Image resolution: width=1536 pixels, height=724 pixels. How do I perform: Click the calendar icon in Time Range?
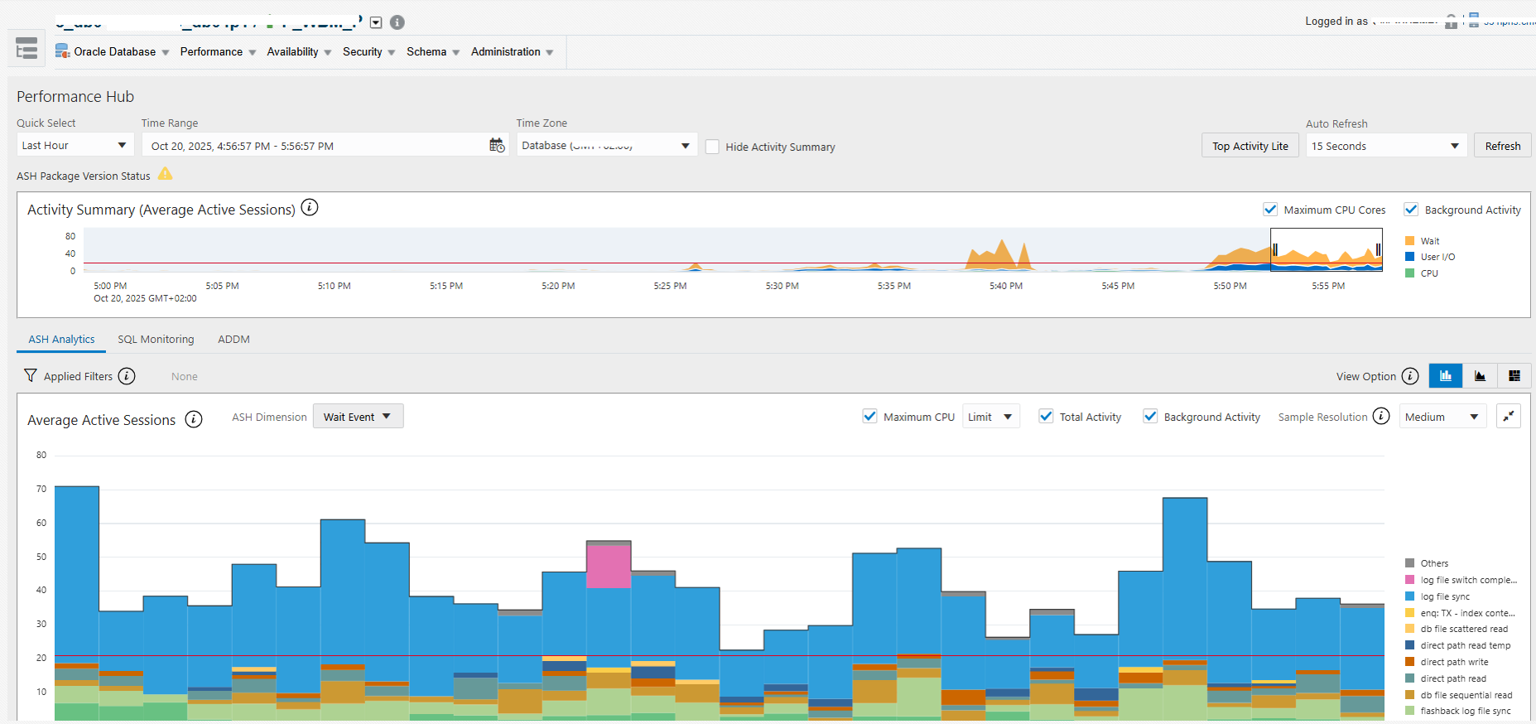(497, 146)
